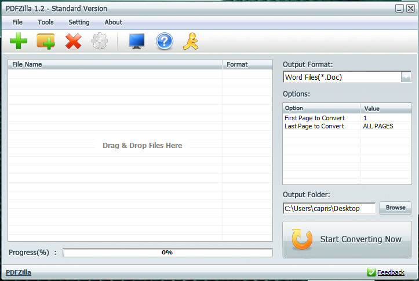Screen dimensions: 419x281
Task: Click the red X Remove icon
Action: pyautogui.click(x=73, y=41)
